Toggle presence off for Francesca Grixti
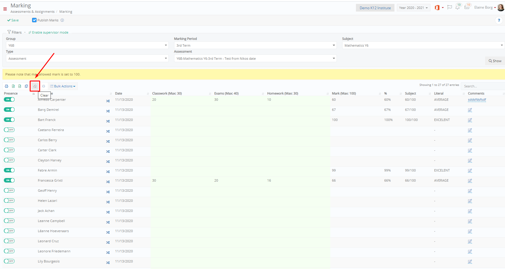Viewport: 505px width, 269px height. pos(9,180)
